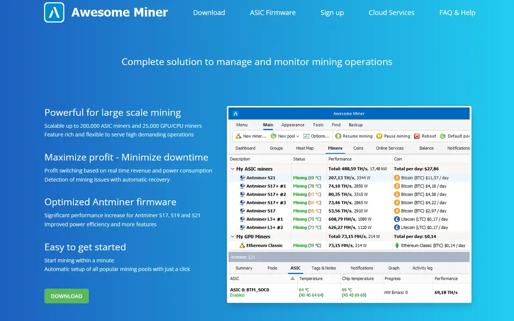
Task: Click the Pause mining icon
Action: [379, 136]
